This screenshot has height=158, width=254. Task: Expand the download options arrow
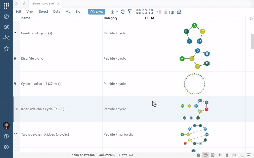point(117,12)
